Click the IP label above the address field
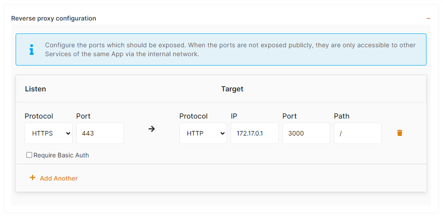Screen dimensions: 443x218 (234, 116)
